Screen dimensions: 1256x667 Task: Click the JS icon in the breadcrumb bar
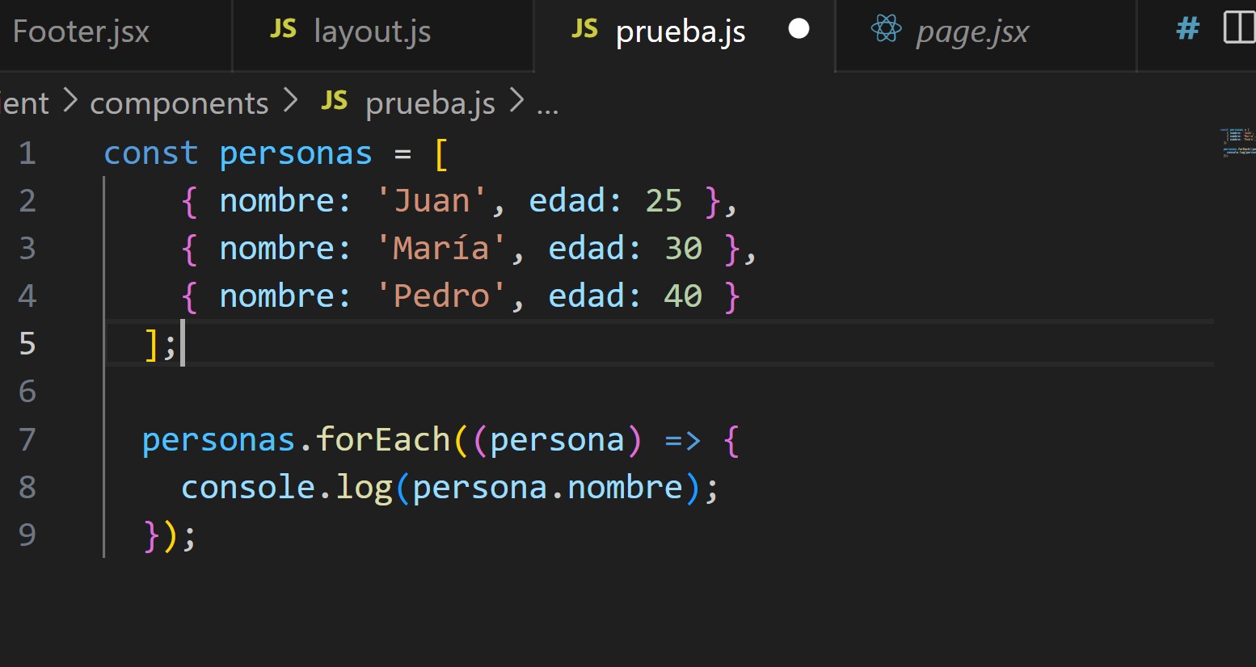click(334, 102)
